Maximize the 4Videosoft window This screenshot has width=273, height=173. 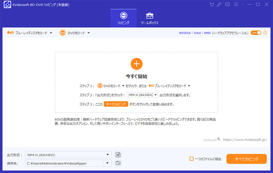258,4
